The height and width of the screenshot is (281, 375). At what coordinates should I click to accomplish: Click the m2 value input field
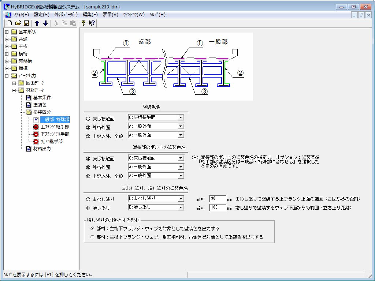coord(218,207)
